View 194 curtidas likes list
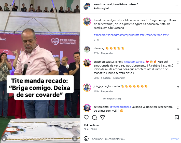The width and height of the screenshot is (181, 143). click(x=91, y=125)
